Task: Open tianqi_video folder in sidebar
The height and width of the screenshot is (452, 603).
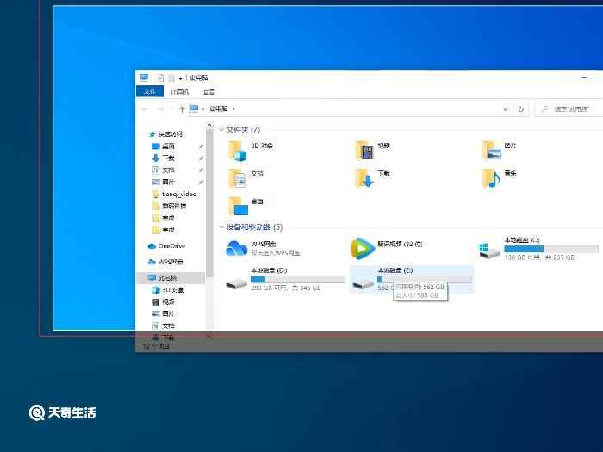Action: pos(178,195)
